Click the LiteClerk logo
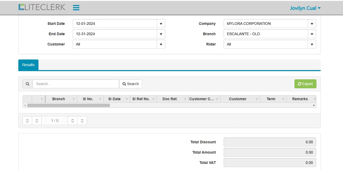Screen dimensions: 343x170 (x=42, y=7)
